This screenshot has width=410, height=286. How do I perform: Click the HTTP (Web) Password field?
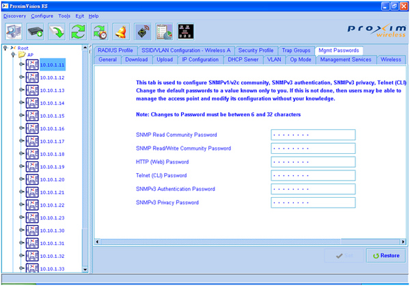(x=313, y=162)
